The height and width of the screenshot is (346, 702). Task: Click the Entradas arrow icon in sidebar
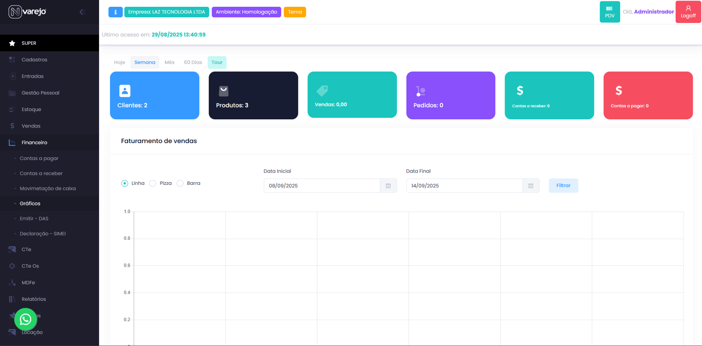pyautogui.click(x=12, y=76)
